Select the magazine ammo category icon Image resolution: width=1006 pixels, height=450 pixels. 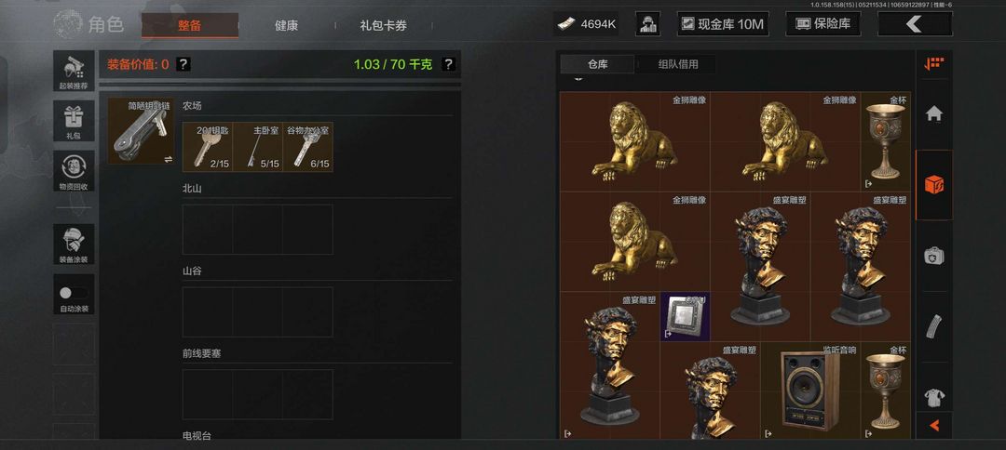pos(933,327)
